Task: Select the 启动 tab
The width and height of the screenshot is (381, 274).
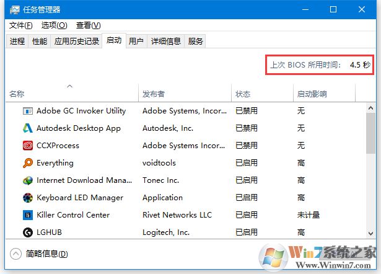Action: (x=114, y=40)
